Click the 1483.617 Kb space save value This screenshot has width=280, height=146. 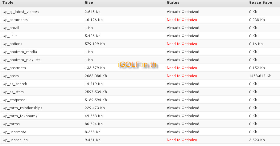tap(260, 76)
